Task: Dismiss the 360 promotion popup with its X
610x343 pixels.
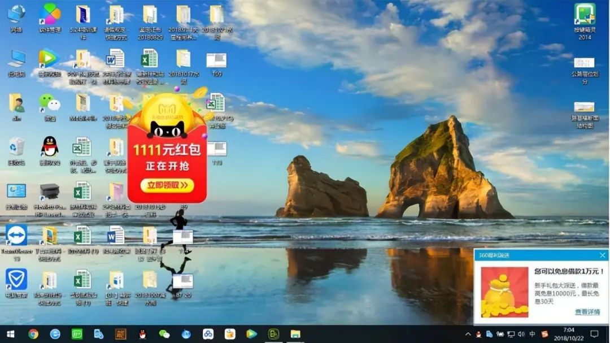Action: click(x=602, y=255)
